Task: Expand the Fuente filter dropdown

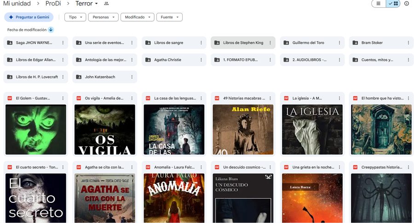Action: click(x=169, y=17)
